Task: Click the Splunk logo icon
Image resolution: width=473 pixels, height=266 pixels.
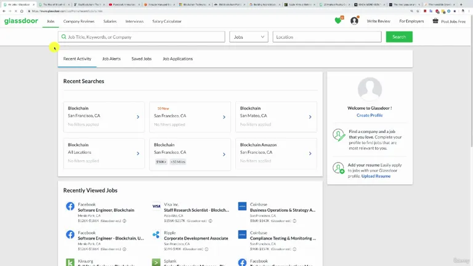Action: tap(156, 262)
